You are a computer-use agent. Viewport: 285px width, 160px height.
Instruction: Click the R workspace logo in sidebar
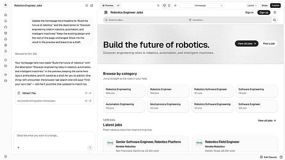(x=6, y=5)
